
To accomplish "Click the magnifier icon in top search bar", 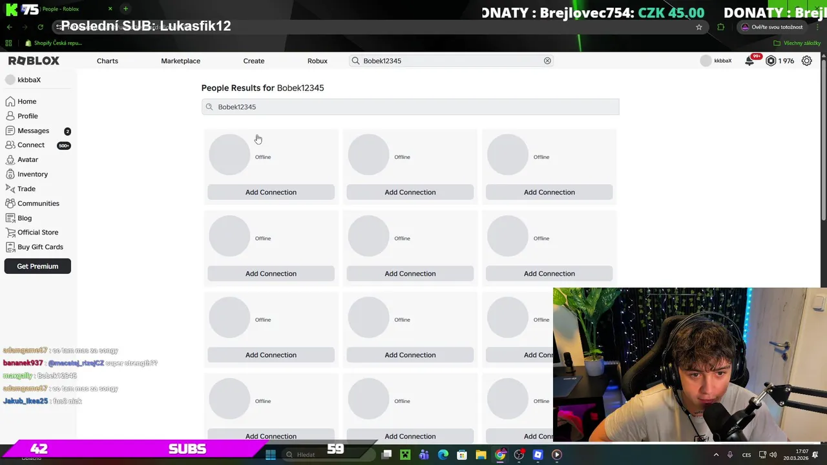I will (x=355, y=61).
